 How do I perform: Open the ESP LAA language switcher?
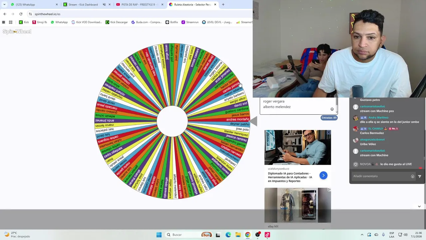tap(392, 235)
